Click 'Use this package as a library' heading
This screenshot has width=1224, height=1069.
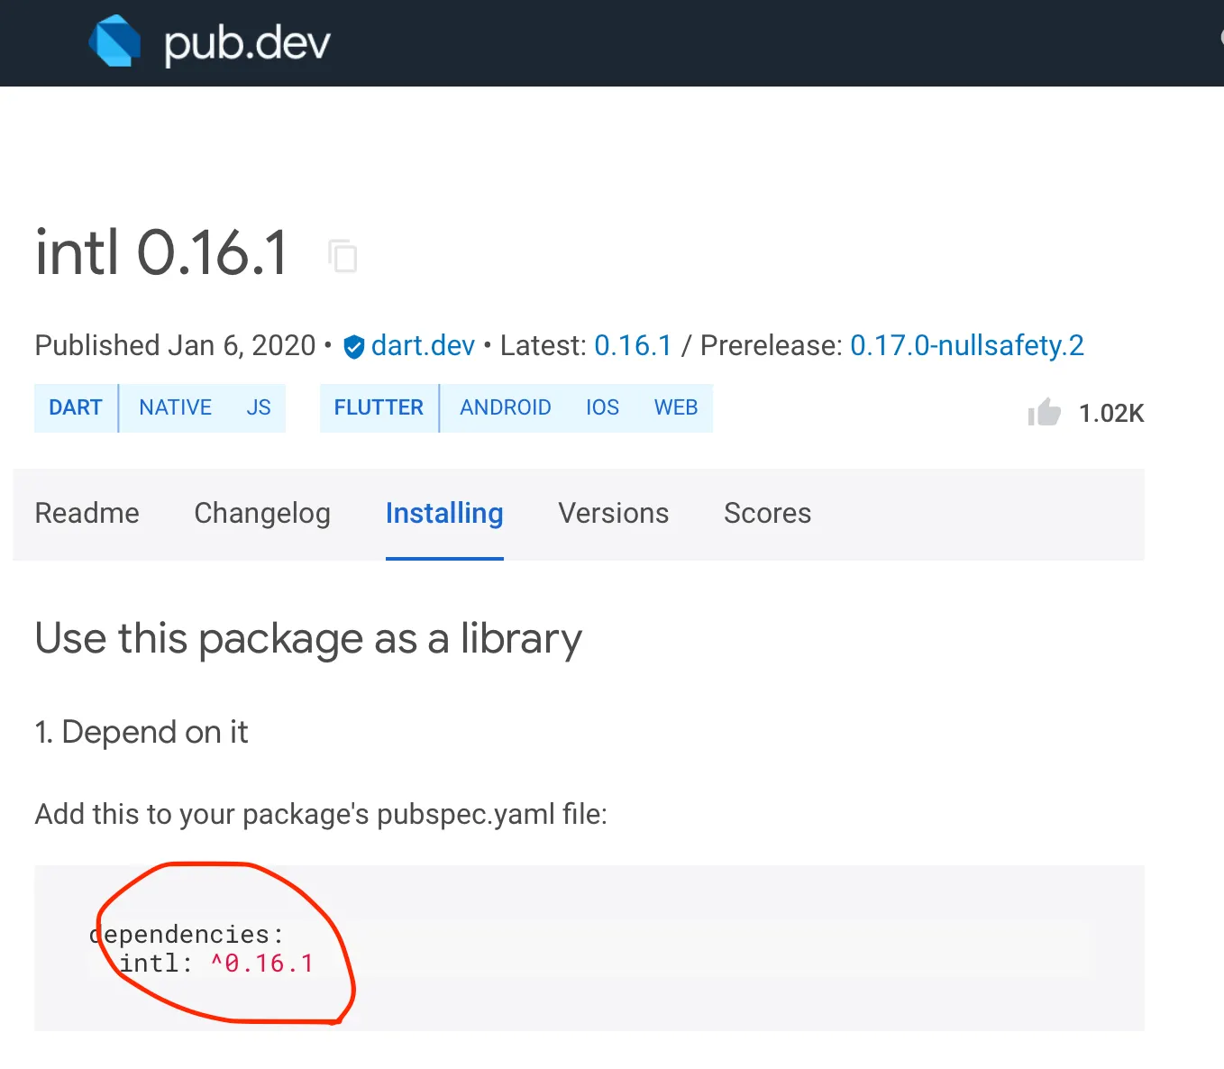click(308, 639)
